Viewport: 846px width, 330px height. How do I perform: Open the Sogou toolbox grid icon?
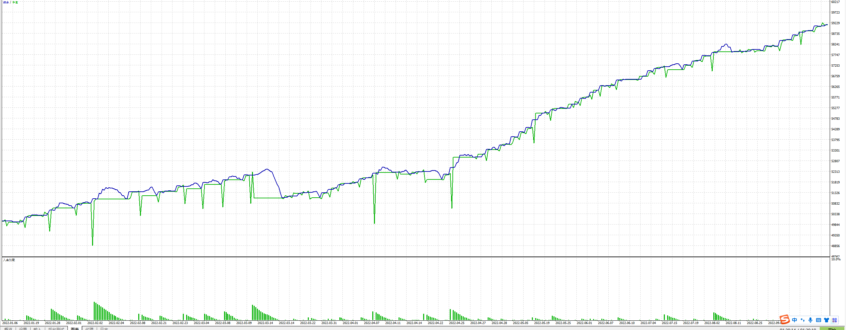pos(834,320)
